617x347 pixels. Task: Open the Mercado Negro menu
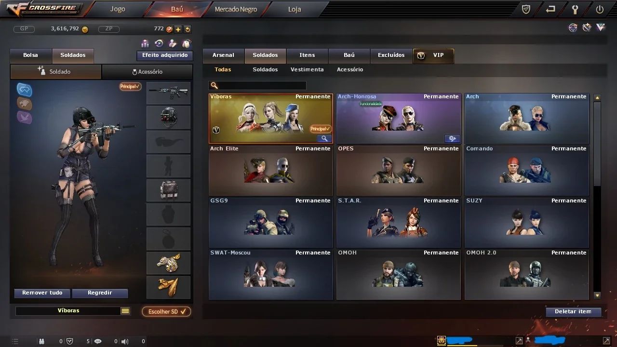click(236, 9)
